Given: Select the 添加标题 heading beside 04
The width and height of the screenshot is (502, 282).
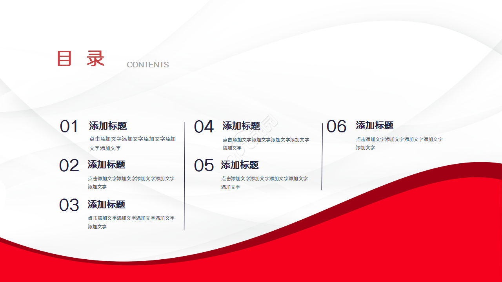Looking at the screenshot, I should pyautogui.click(x=241, y=126).
